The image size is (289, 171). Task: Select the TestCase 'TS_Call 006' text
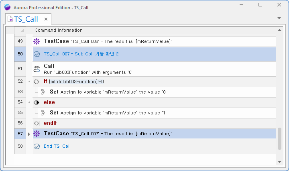[x=108, y=41]
